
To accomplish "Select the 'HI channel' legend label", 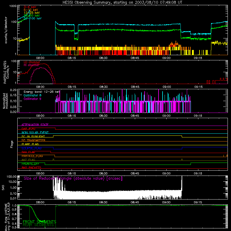I will click(x=31, y=65).
